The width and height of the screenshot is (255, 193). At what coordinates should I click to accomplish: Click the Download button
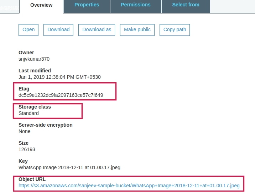coord(58,30)
